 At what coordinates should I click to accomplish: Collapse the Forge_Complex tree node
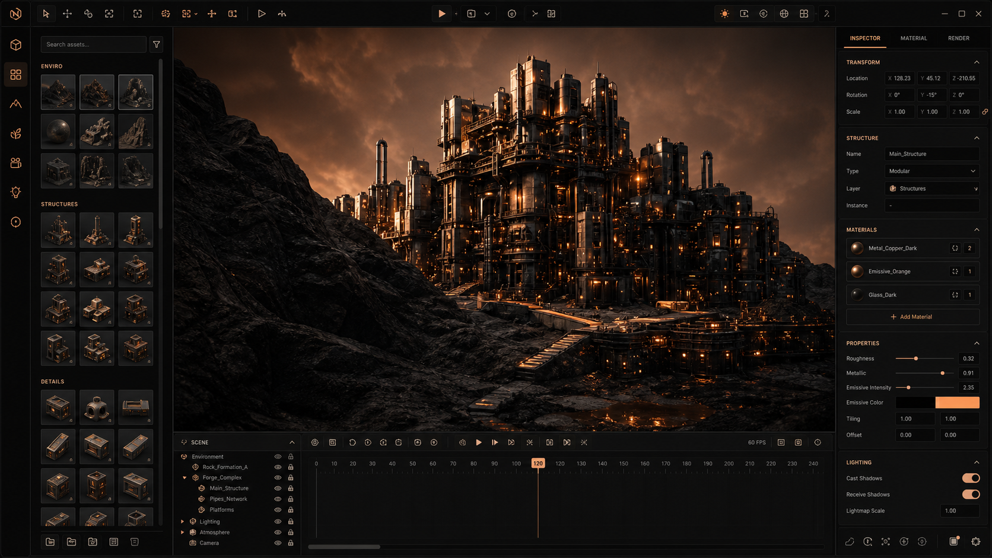[x=185, y=478]
